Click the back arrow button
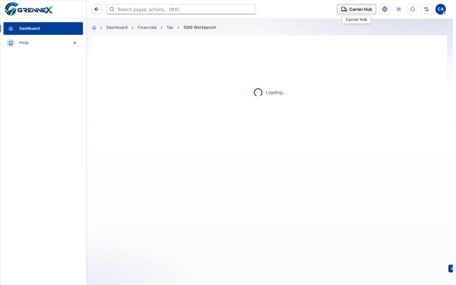 (96, 9)
